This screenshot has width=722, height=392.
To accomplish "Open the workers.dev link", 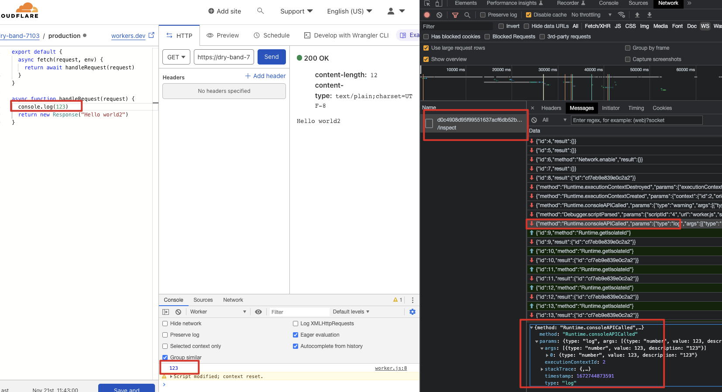I will (128, 36).
